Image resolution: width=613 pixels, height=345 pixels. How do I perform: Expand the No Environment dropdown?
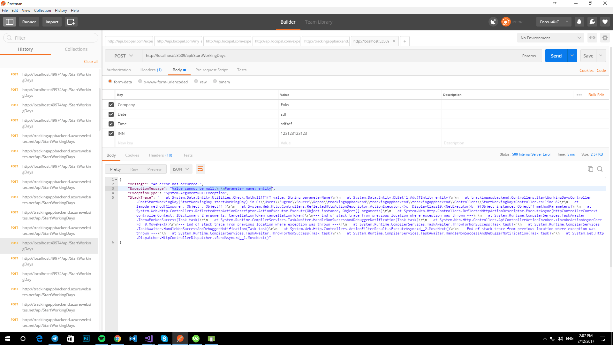(x=550, y=38)
